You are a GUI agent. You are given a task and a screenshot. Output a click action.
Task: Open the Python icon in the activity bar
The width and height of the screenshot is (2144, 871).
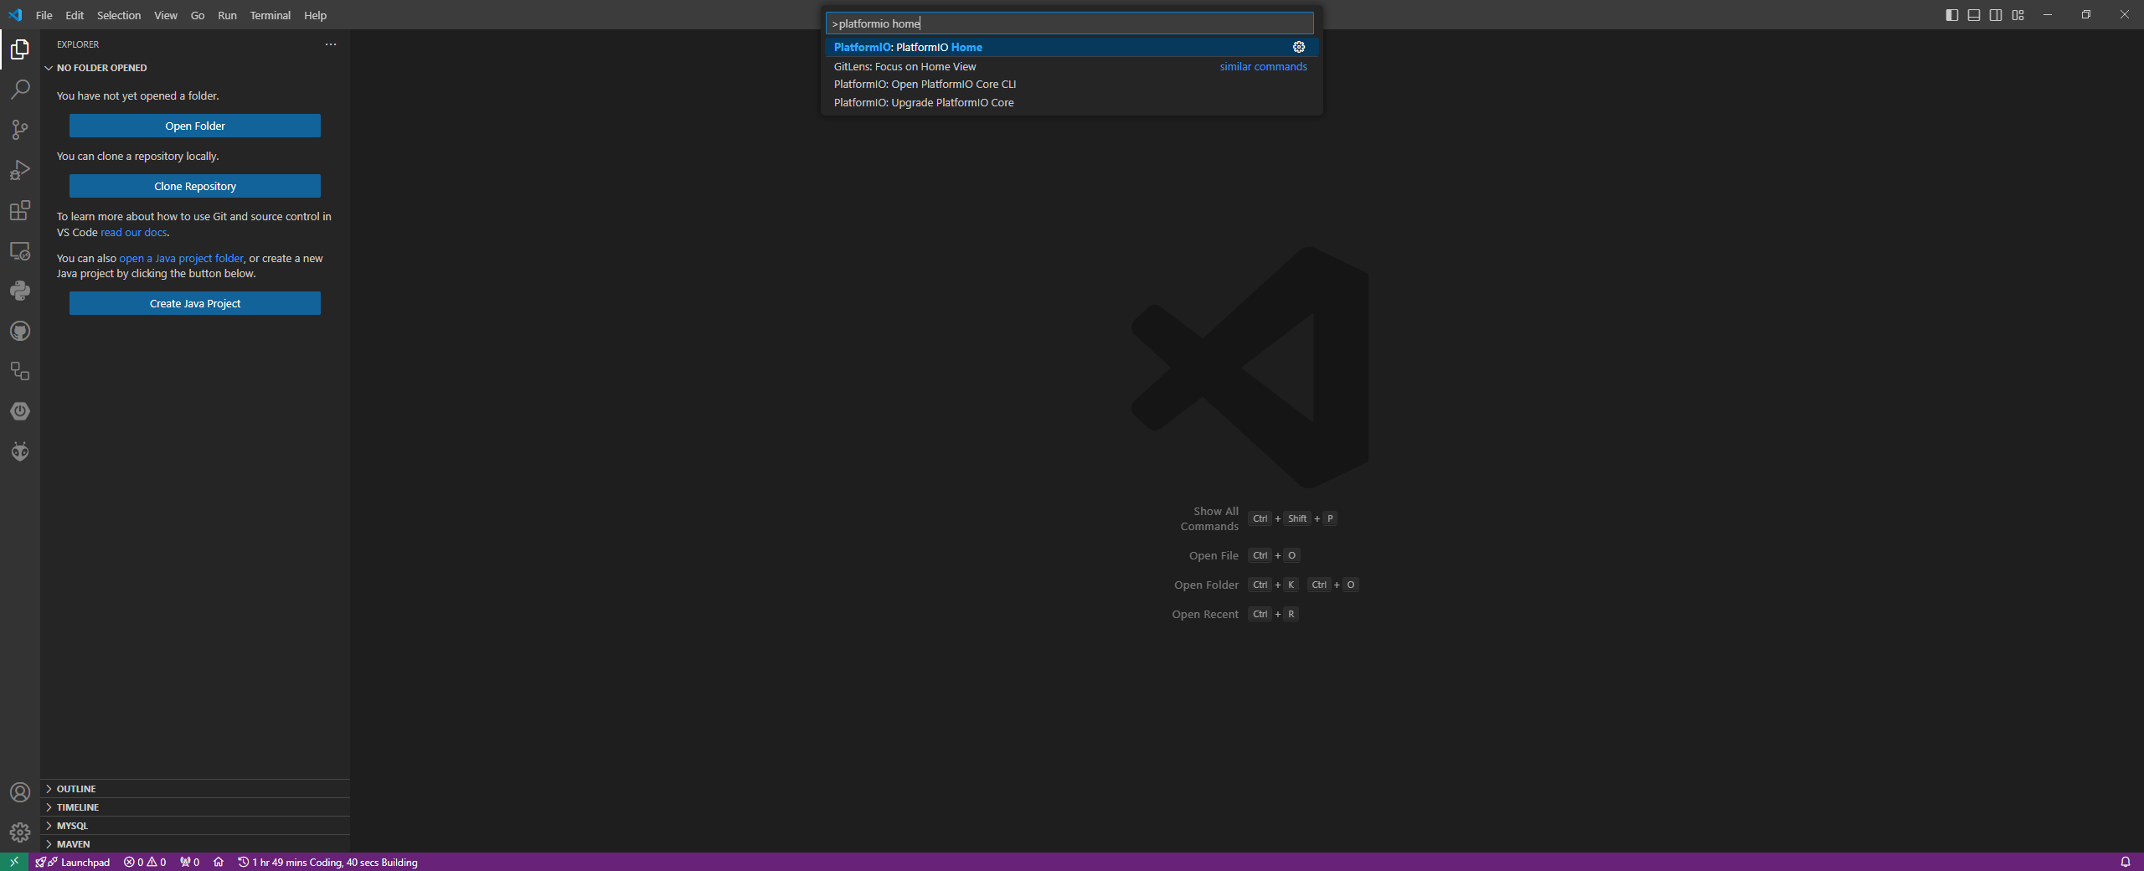pos(20,291)
